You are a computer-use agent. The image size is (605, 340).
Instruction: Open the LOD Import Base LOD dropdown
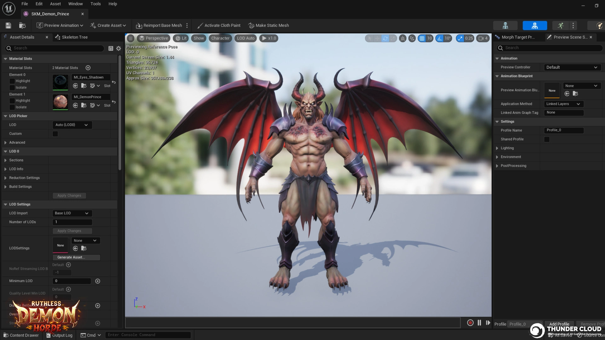point(72,213)
